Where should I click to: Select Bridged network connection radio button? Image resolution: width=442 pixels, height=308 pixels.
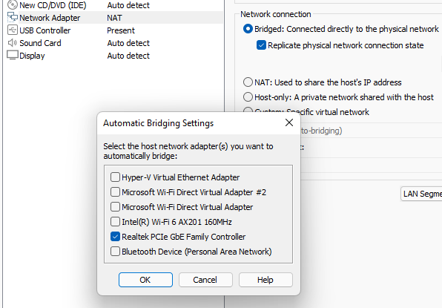(248, 29)
